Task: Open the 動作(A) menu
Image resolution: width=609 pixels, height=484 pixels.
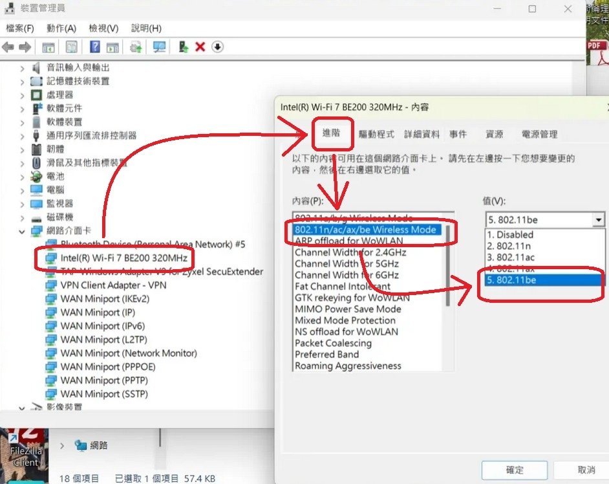Action: click(61, 28)
